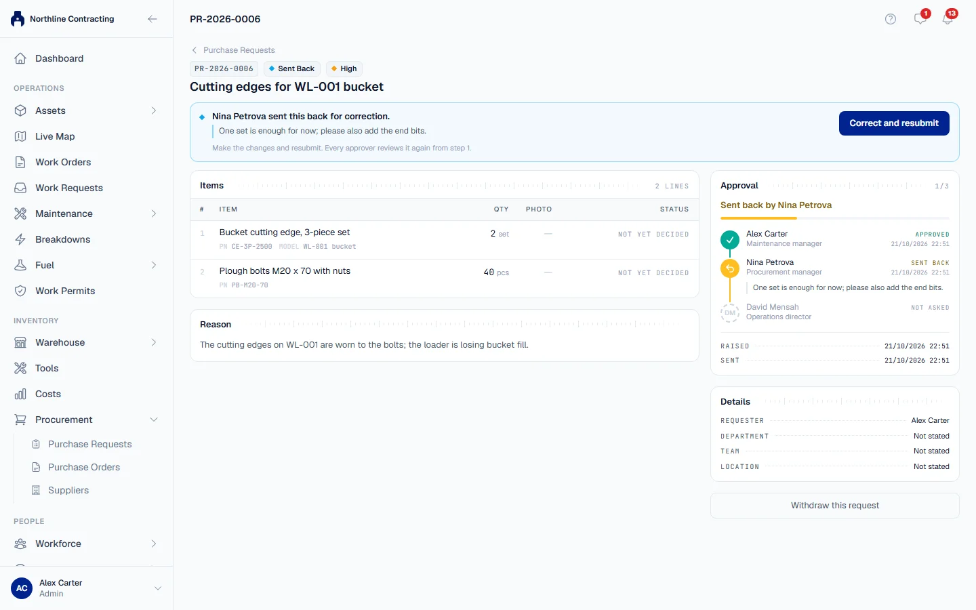Click the Northline Contracting logo icon
This screenshot has width=976, height=610.
click(18, 19)
